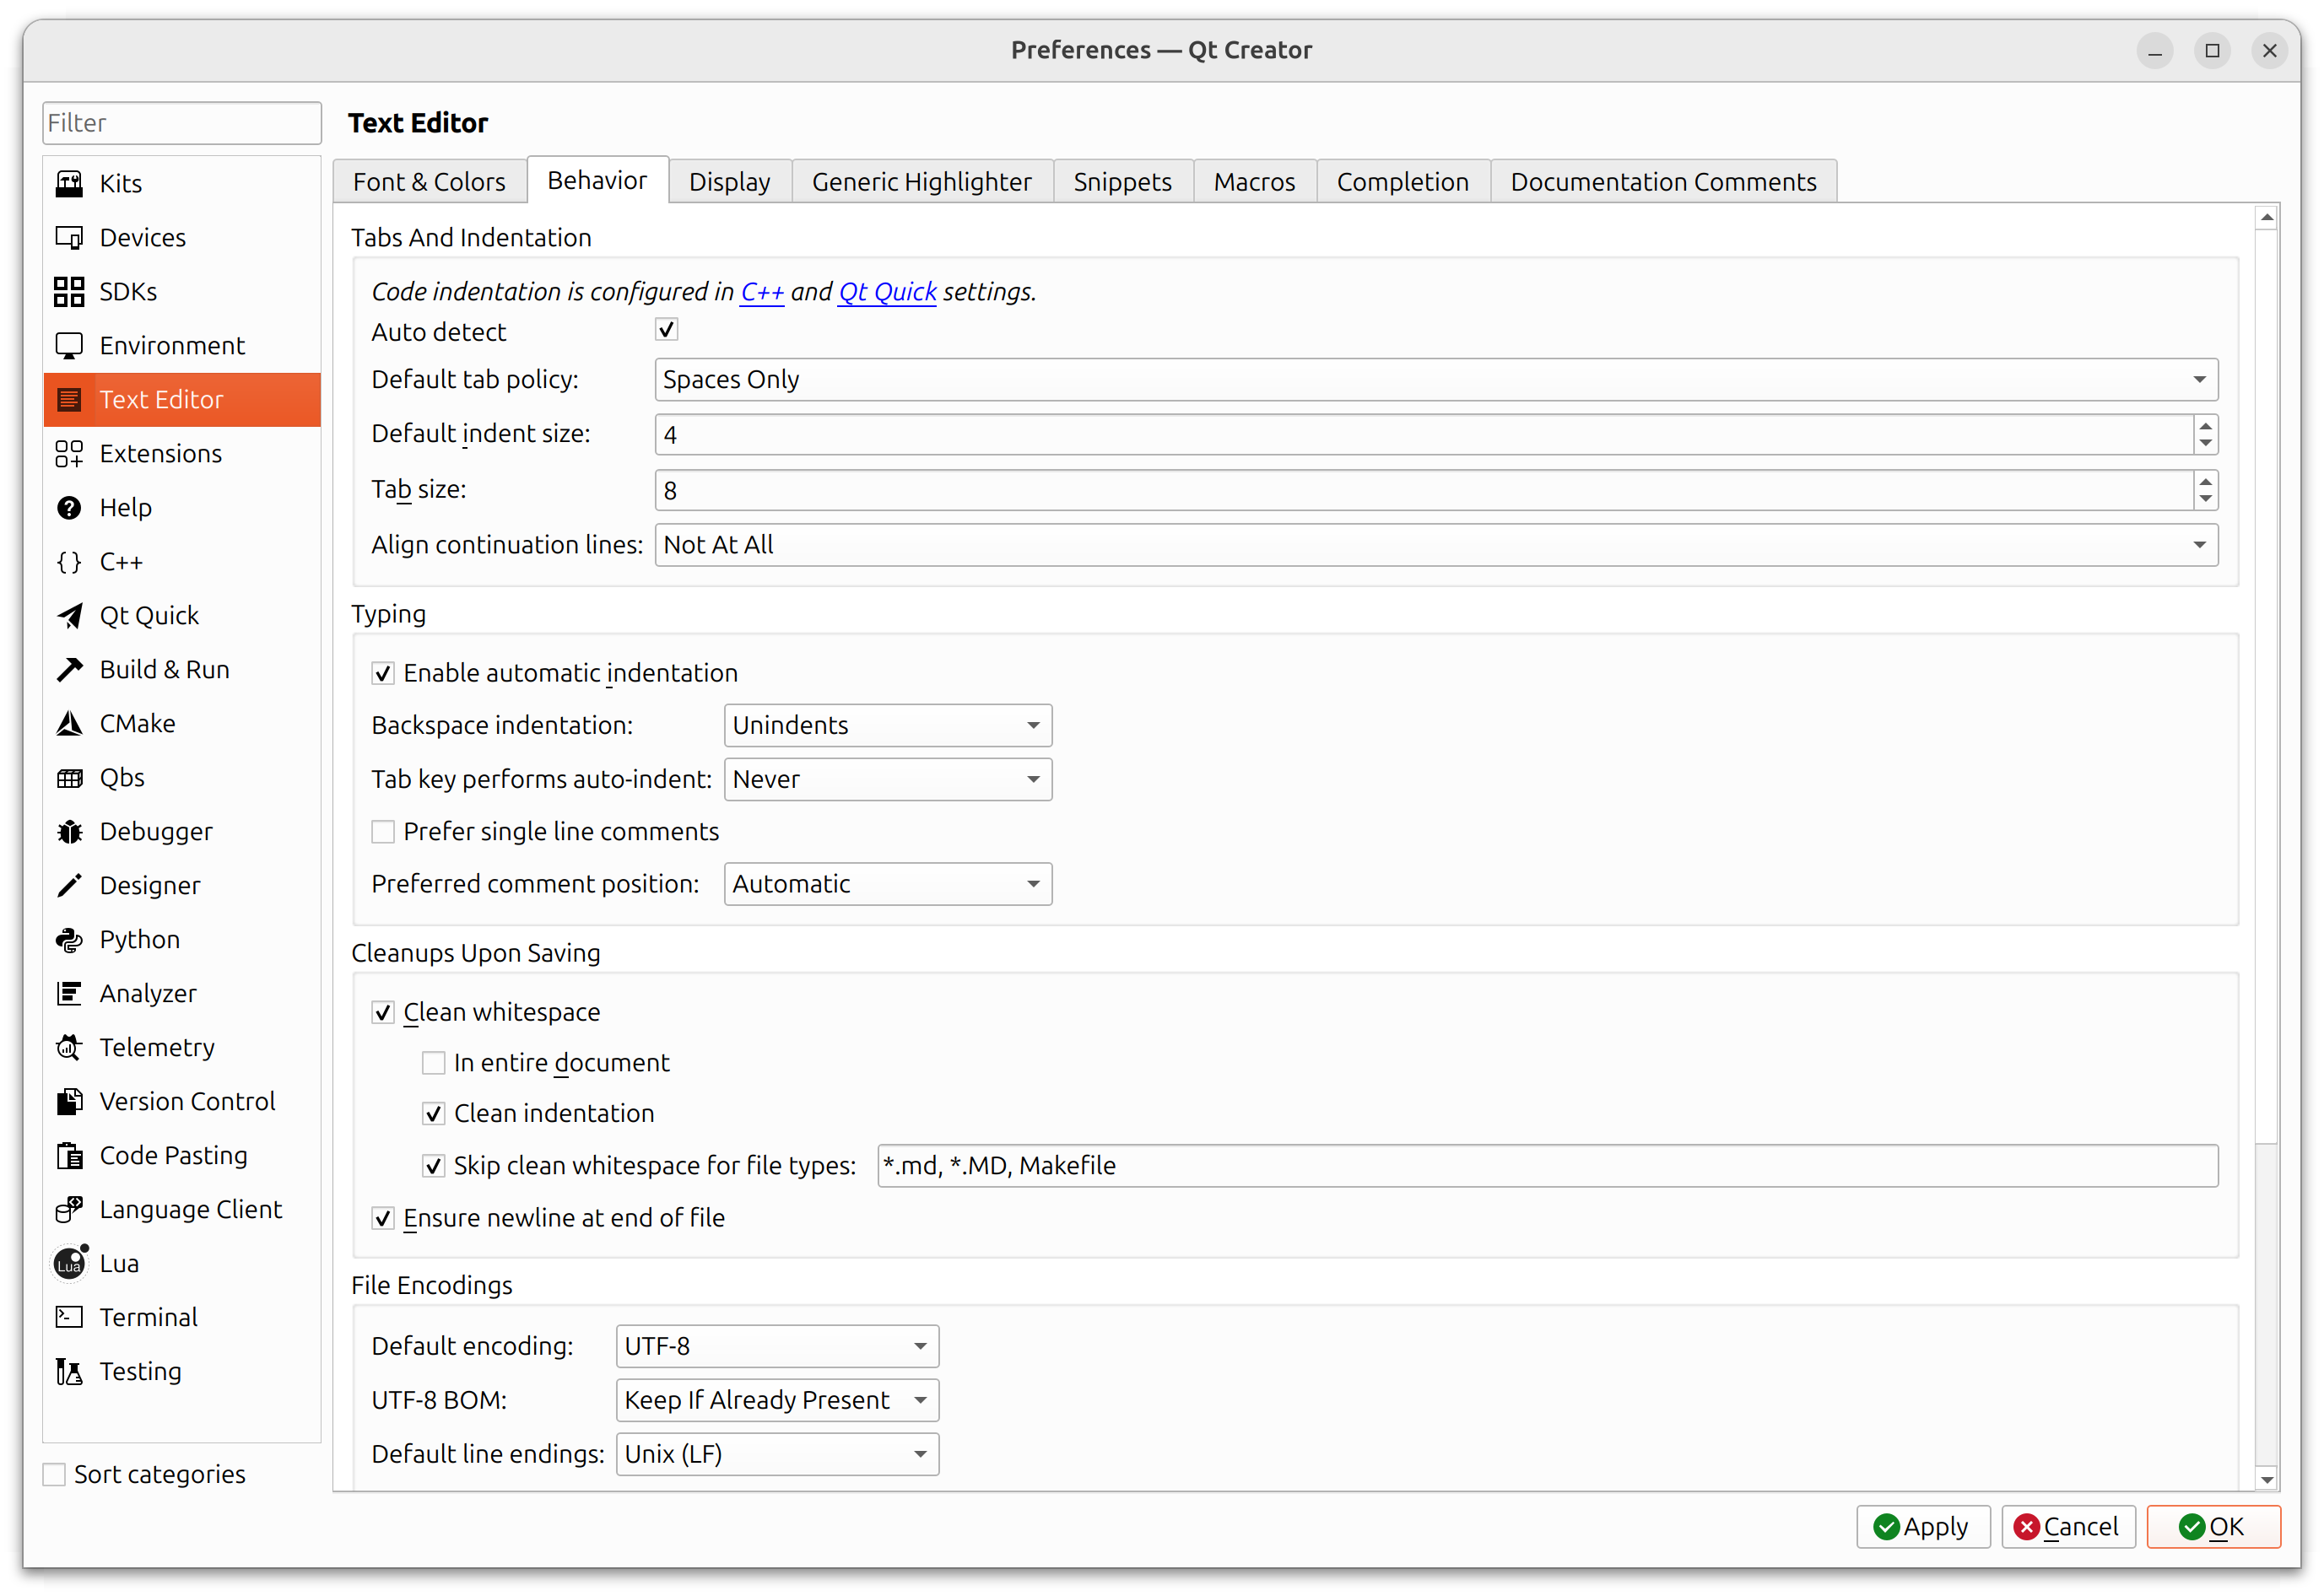This screenshot has width=2324, height=1596.
Task: Select the Environment monitor icon
Action: pyautogui.click(x=69, y=346)
